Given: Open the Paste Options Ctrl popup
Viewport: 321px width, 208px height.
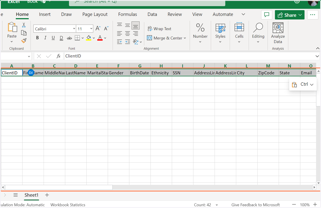Looking at the screenshot, I should point(303,84).
